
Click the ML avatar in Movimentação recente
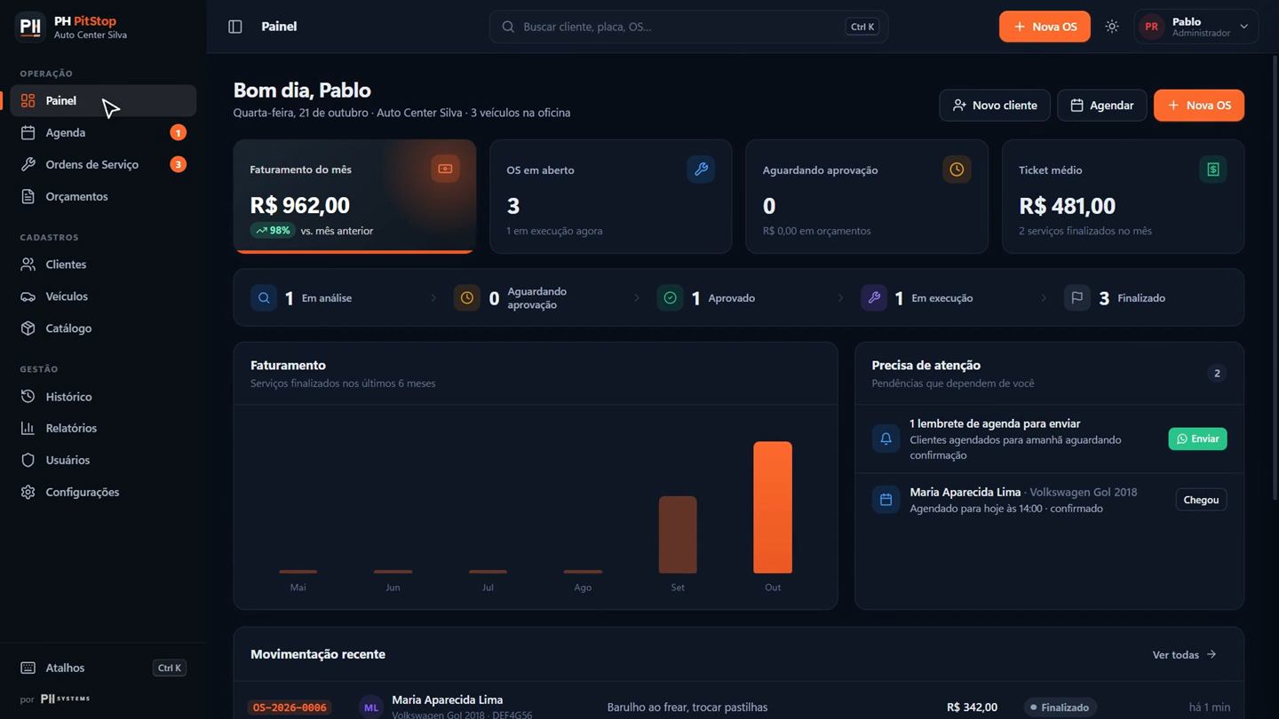coord(371,707)
